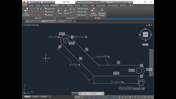Open object snap settings dropdown arrow

113,97
